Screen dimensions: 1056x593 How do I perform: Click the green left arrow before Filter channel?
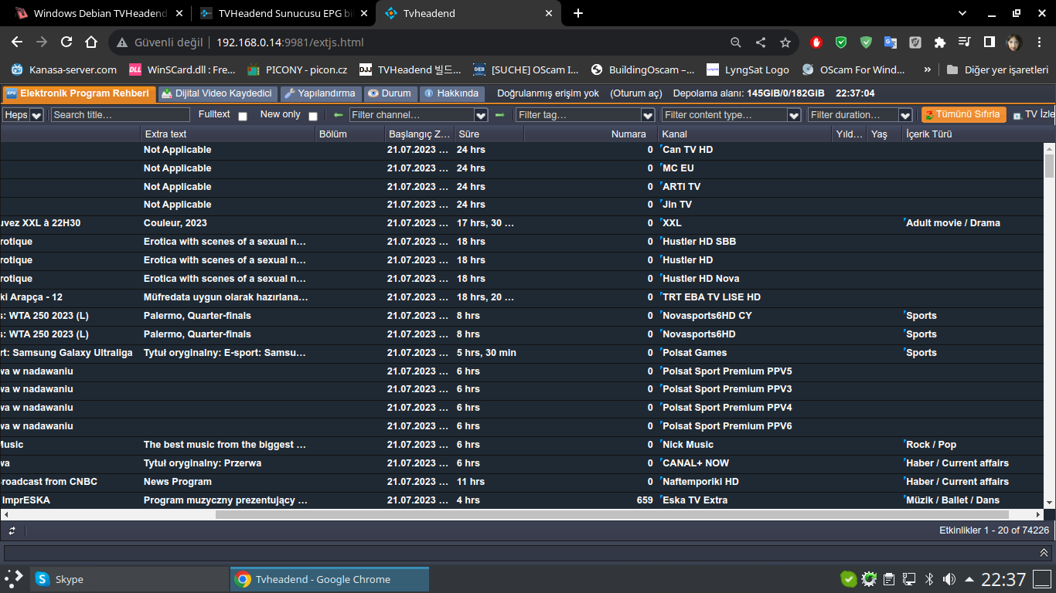tap(338, 115)
